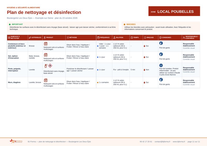The height and width of the screenshot is (146, 207).
Task: Click 'Vider : 1 x jour' frequency text
Action: pyautogui.click(x=105, y=46)
